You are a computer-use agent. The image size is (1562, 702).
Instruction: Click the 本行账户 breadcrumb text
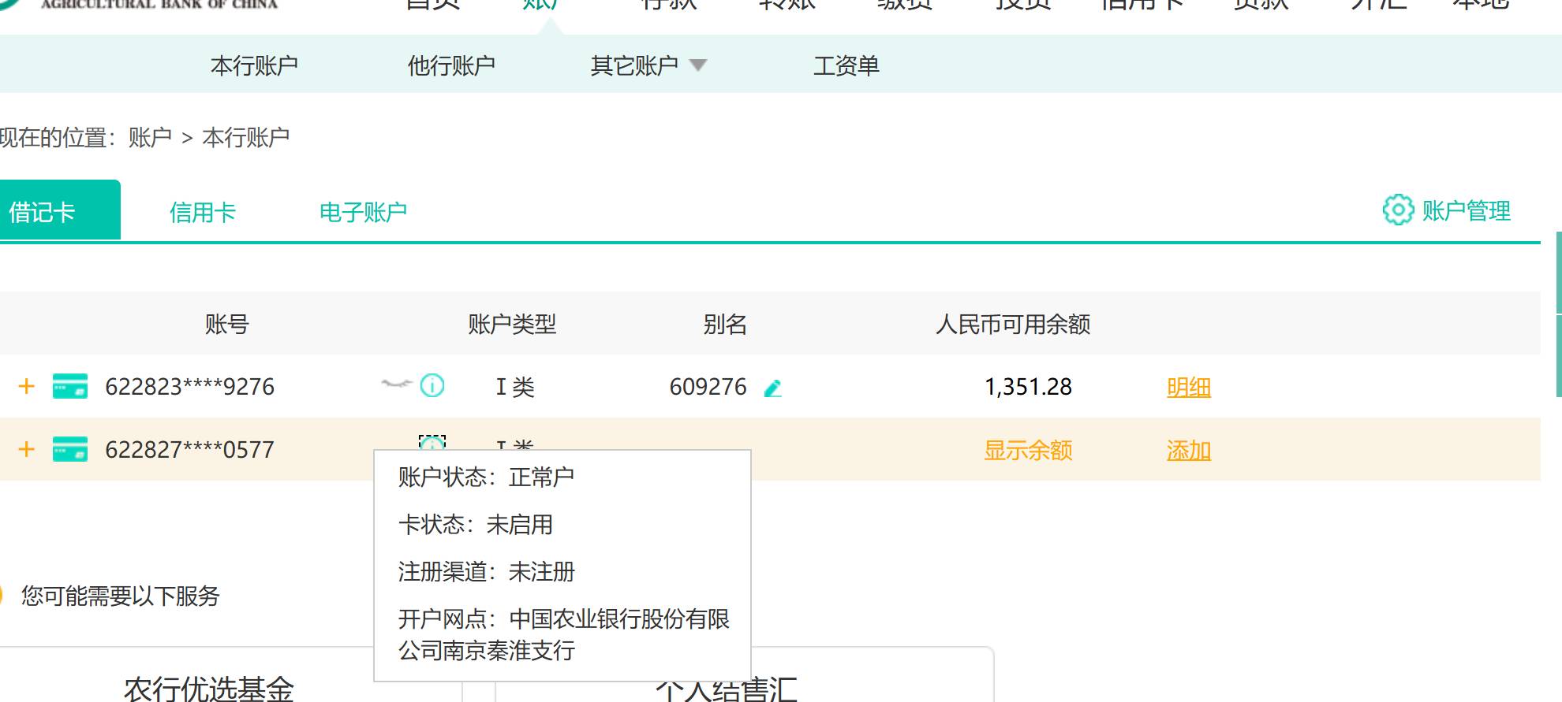tap(246, 138)
